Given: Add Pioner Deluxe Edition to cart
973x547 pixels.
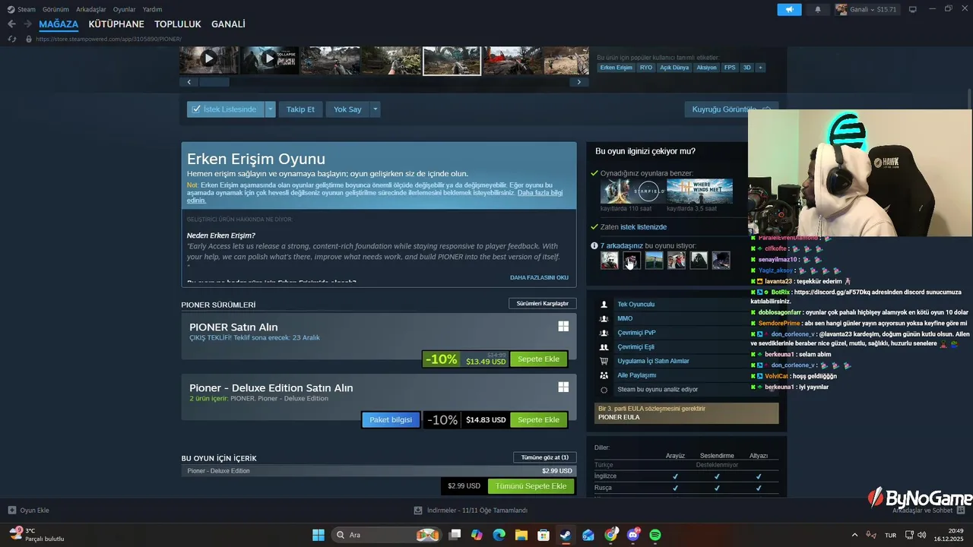Looking at the screenshot, I should (x=538, y=419).
